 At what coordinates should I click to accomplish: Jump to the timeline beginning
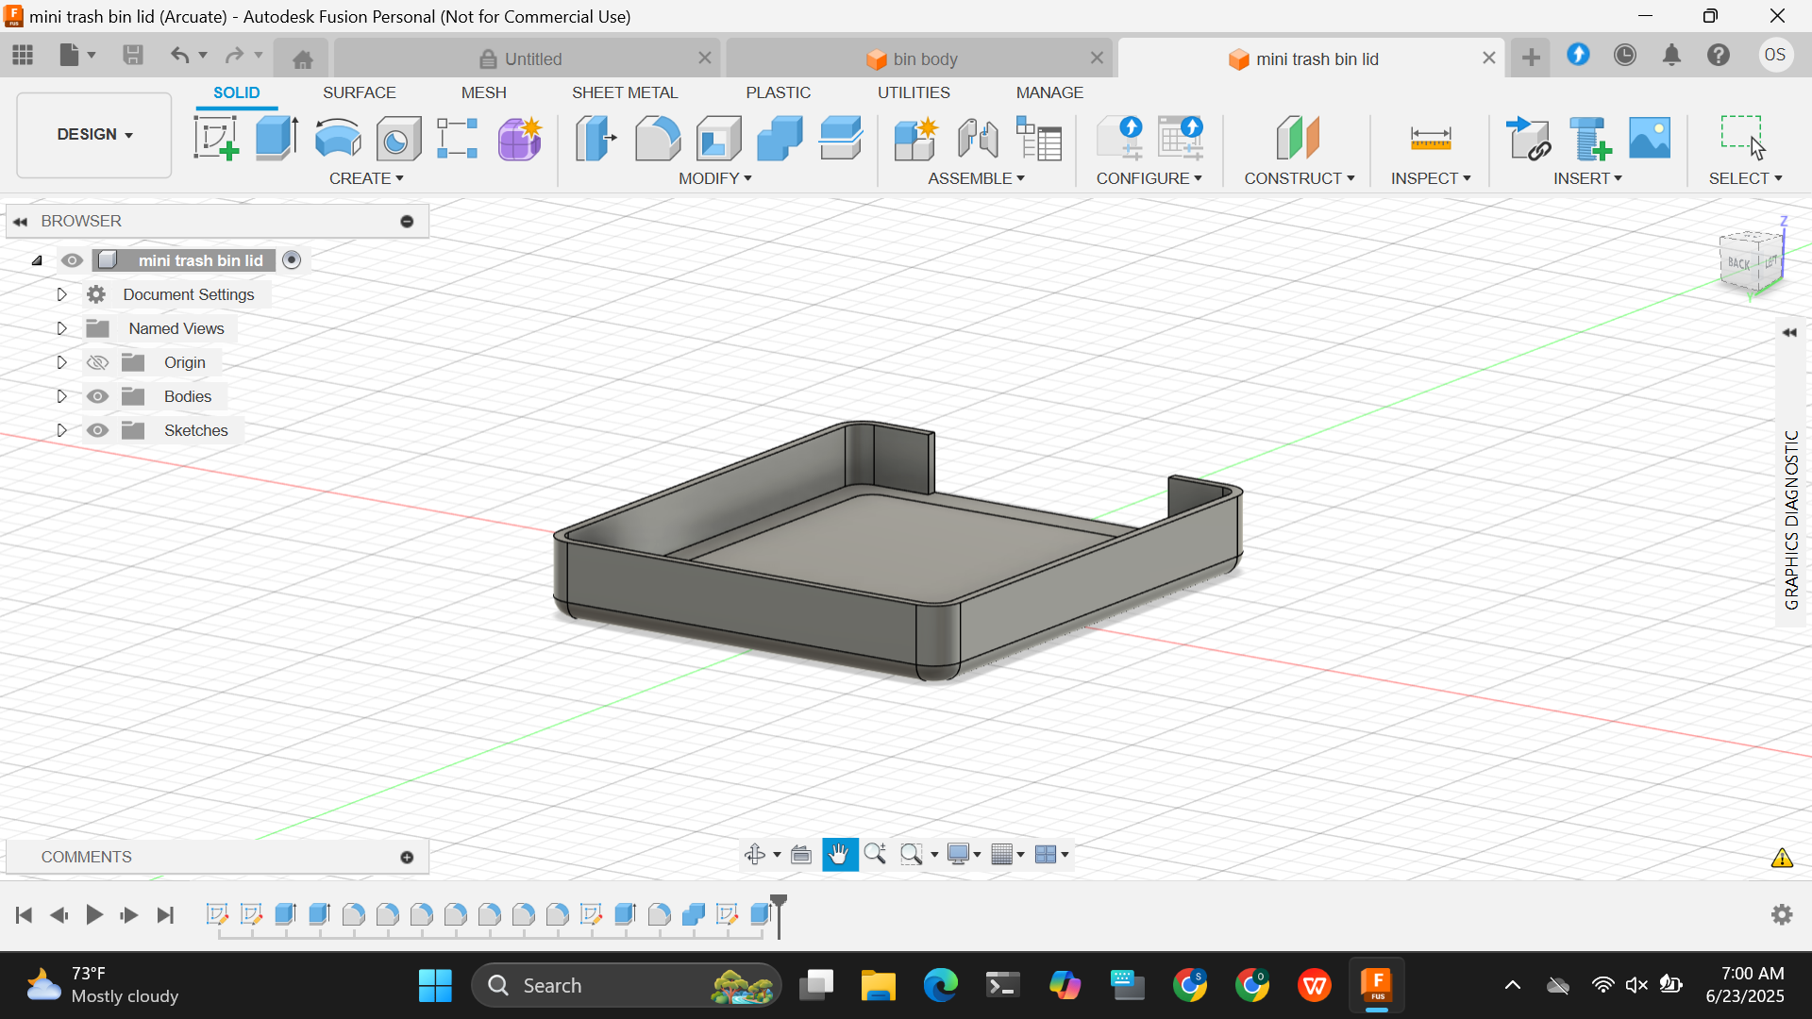25,914
